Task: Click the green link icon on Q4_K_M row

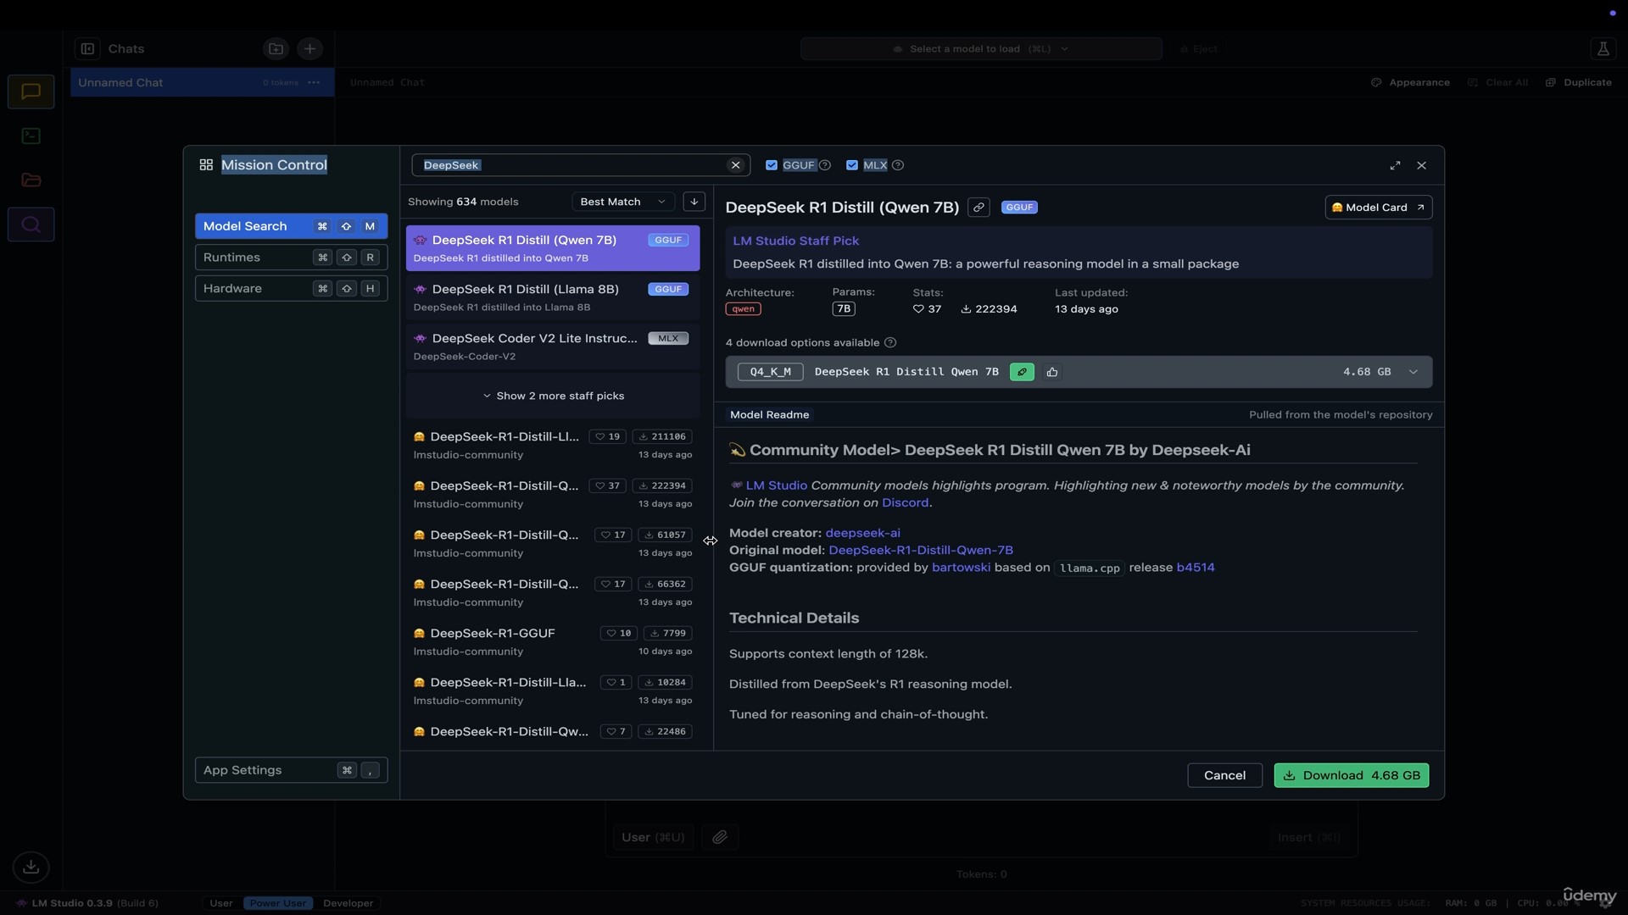Action: point(1022,372)
